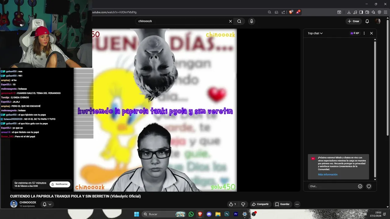Image resolution: width=390 pixels, height=219 pixels.
Task: Save video with Guardar button
Action: click(282, 204)
